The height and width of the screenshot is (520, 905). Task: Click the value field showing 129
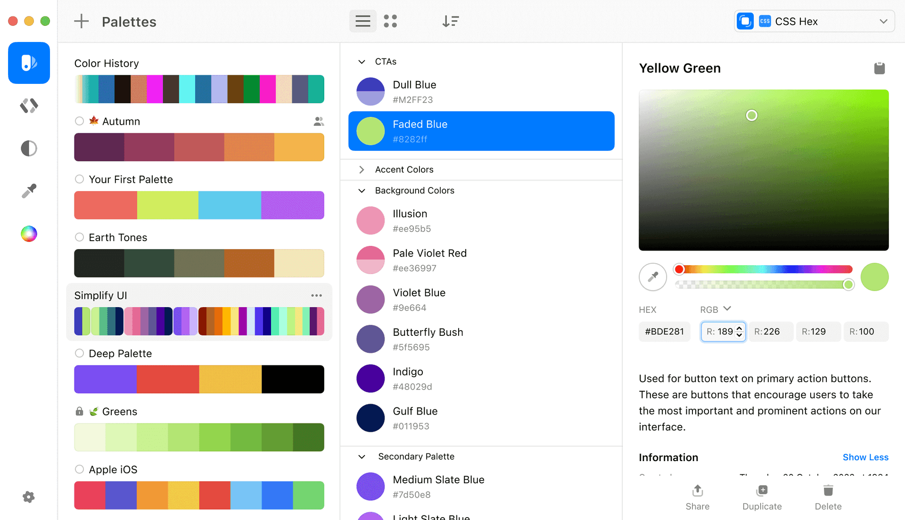click(x=818, y=332)
